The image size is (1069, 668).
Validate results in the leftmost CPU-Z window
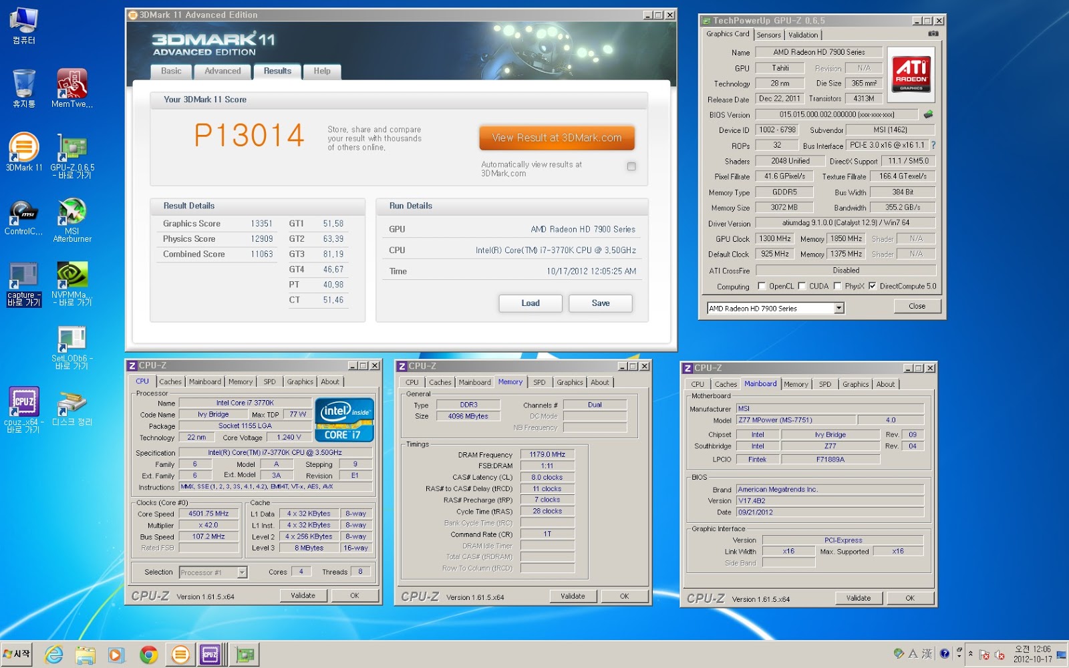point(303,595)
